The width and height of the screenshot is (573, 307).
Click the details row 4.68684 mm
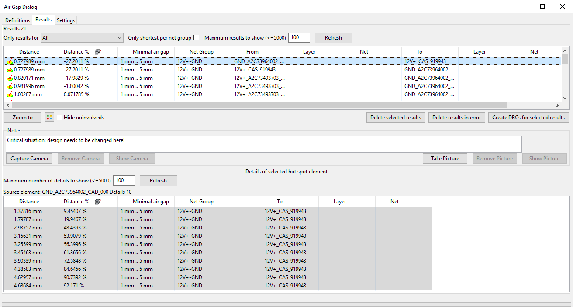click(218, 286)
